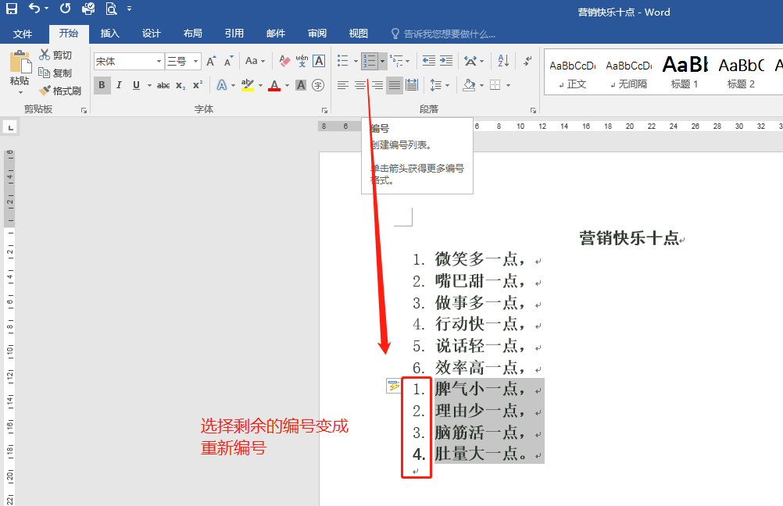
Task: Click the clear formatting eraser icon
Action: click(284, 61)
